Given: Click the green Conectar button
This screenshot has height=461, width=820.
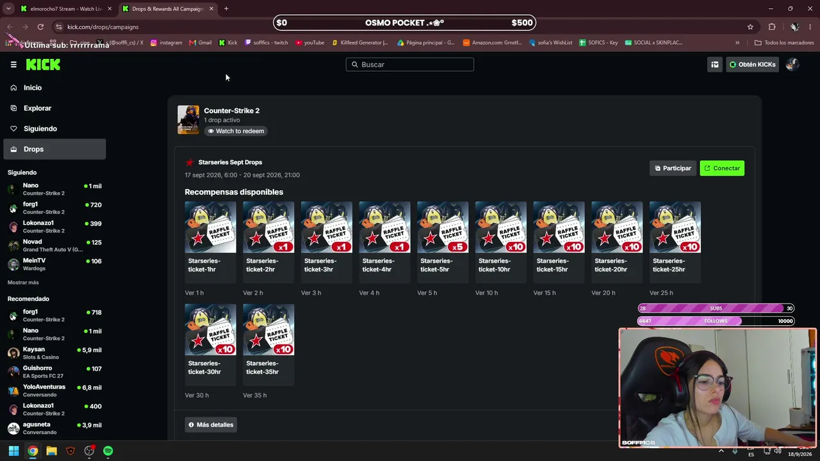Looking at the screenshot, I should click(x=722, y=168).
